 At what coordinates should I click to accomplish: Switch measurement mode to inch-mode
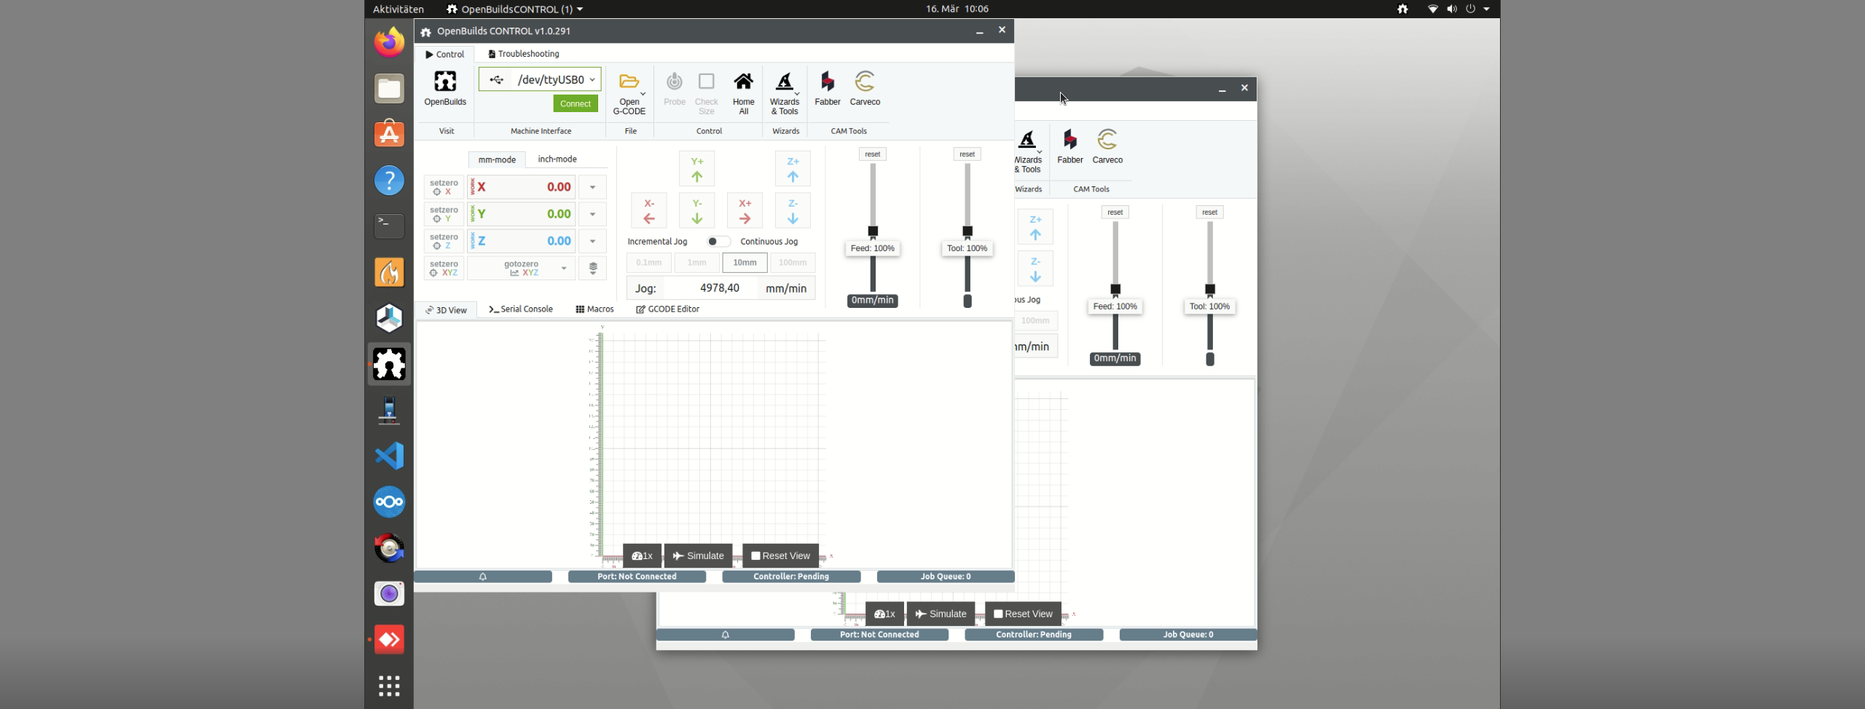(557, 159)
